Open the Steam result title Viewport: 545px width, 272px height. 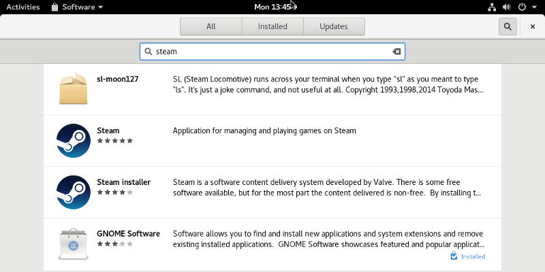(x=108, y=131)
